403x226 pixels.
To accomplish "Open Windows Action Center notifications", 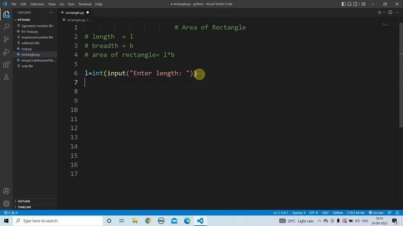I will [x=395, y=220].
